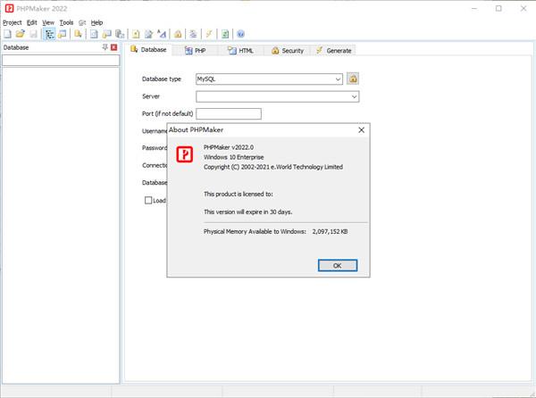Pin the Database panel with pushpin icon

coord(105,47)
